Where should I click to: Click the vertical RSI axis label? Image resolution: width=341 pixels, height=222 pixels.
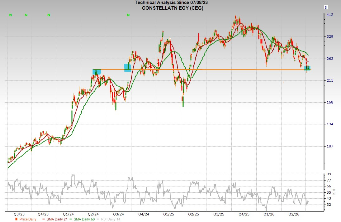click(x=334, y=192)
